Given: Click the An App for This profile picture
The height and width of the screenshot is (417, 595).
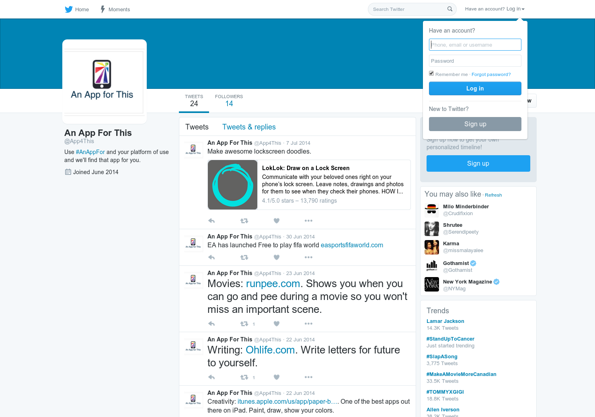Looking at the screenshot, I should pyautogui.click(x=105, y=81).
